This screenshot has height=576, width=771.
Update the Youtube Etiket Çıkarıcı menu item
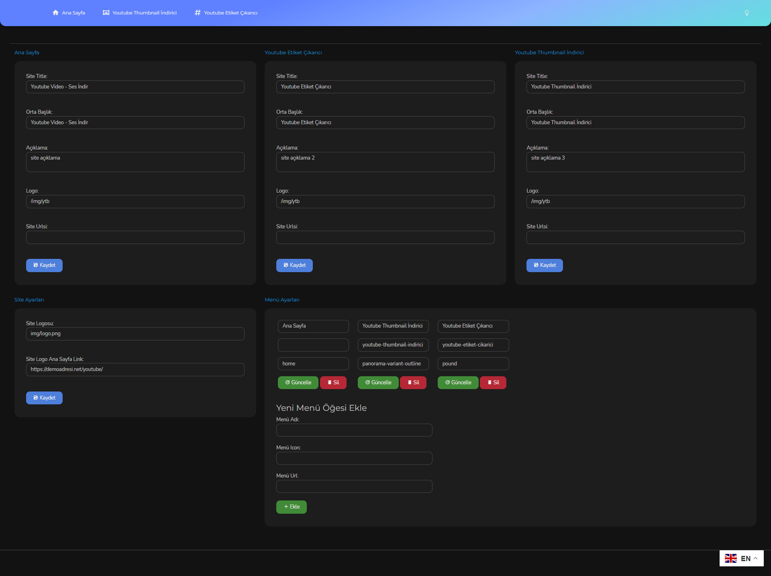point(458,383)
